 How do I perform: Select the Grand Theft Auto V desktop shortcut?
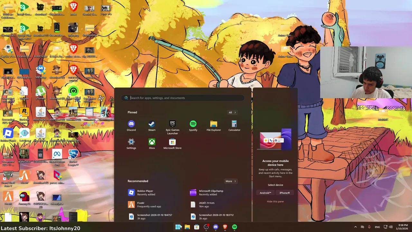(8, 179)
